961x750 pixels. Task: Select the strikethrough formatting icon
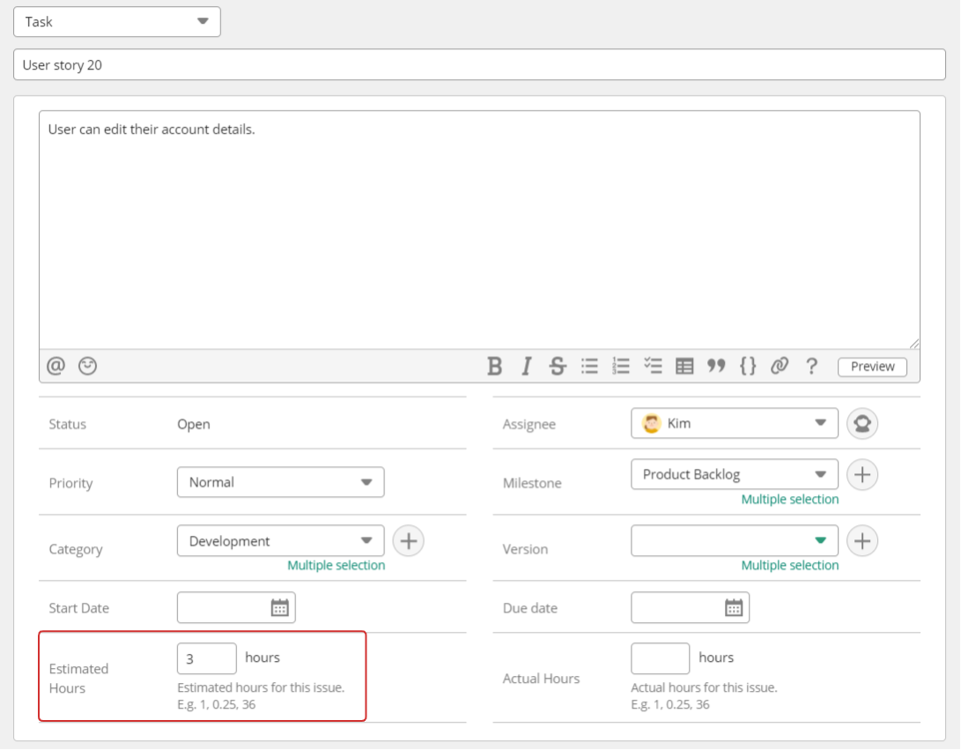(x=558, y=366)
